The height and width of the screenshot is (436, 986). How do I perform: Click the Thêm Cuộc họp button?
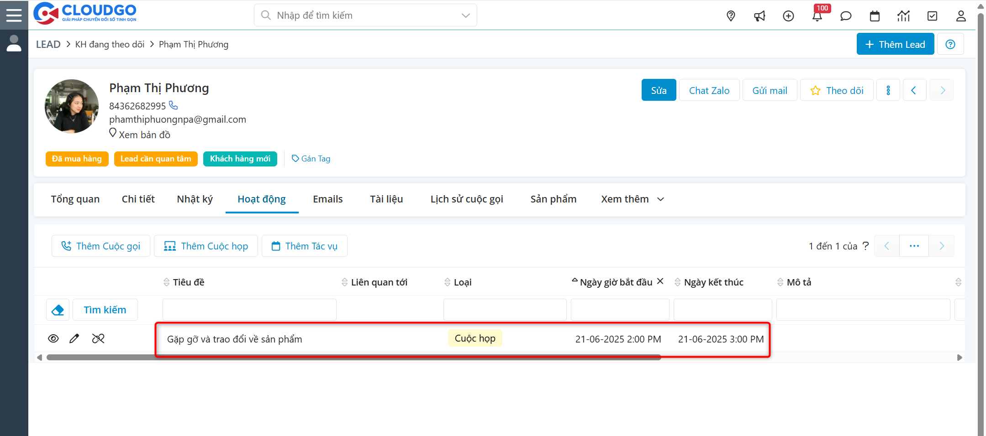click(206, 246)
